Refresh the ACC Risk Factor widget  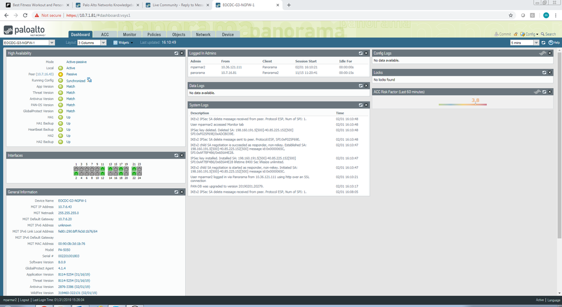tap(544, 92)
